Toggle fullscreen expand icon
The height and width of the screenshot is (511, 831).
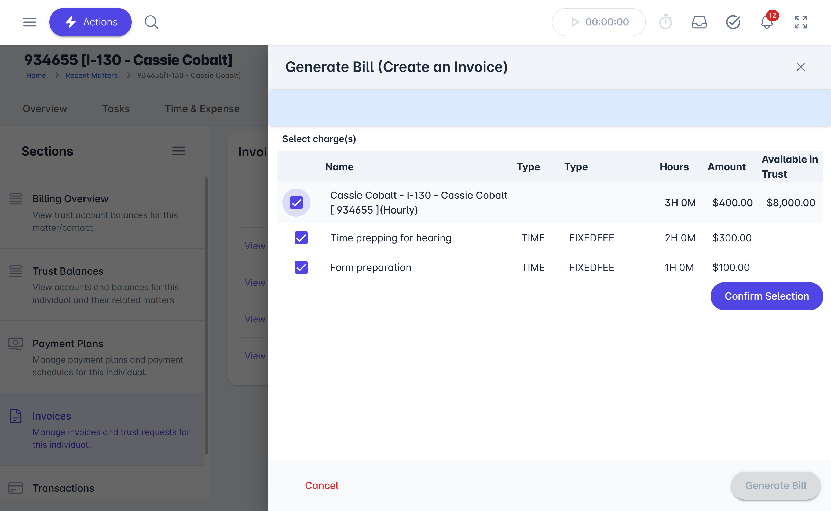(801, 22)
